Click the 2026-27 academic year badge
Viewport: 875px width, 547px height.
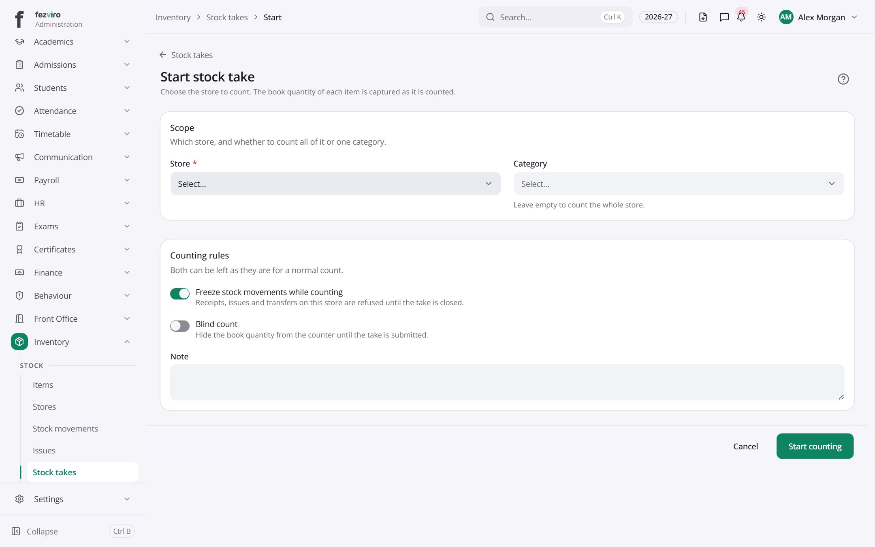point(658,17)
